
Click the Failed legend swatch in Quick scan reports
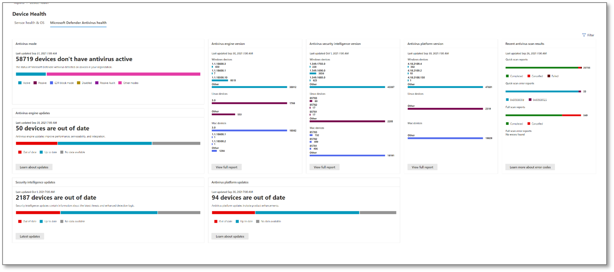549,76
